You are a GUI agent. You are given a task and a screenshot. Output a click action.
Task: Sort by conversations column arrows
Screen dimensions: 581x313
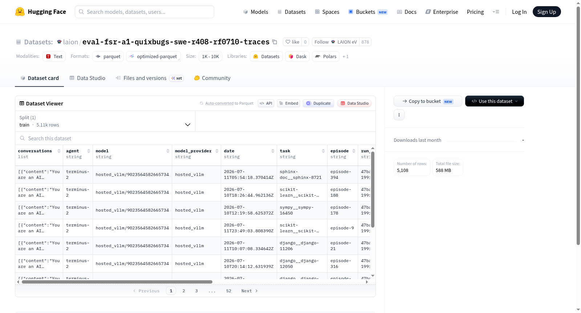pyautogui.click(x=59, y=151)
